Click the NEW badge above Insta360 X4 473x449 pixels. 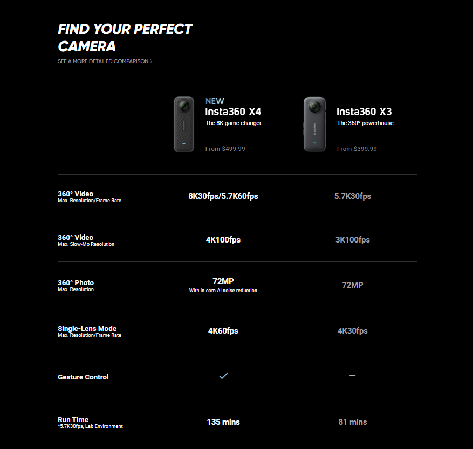[215, 101]
